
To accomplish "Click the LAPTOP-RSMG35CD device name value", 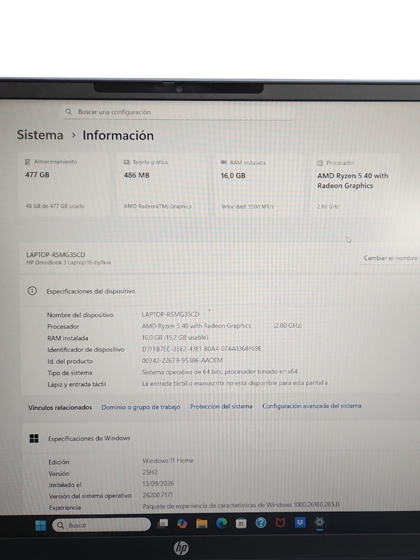I will [x=171, y=314].
